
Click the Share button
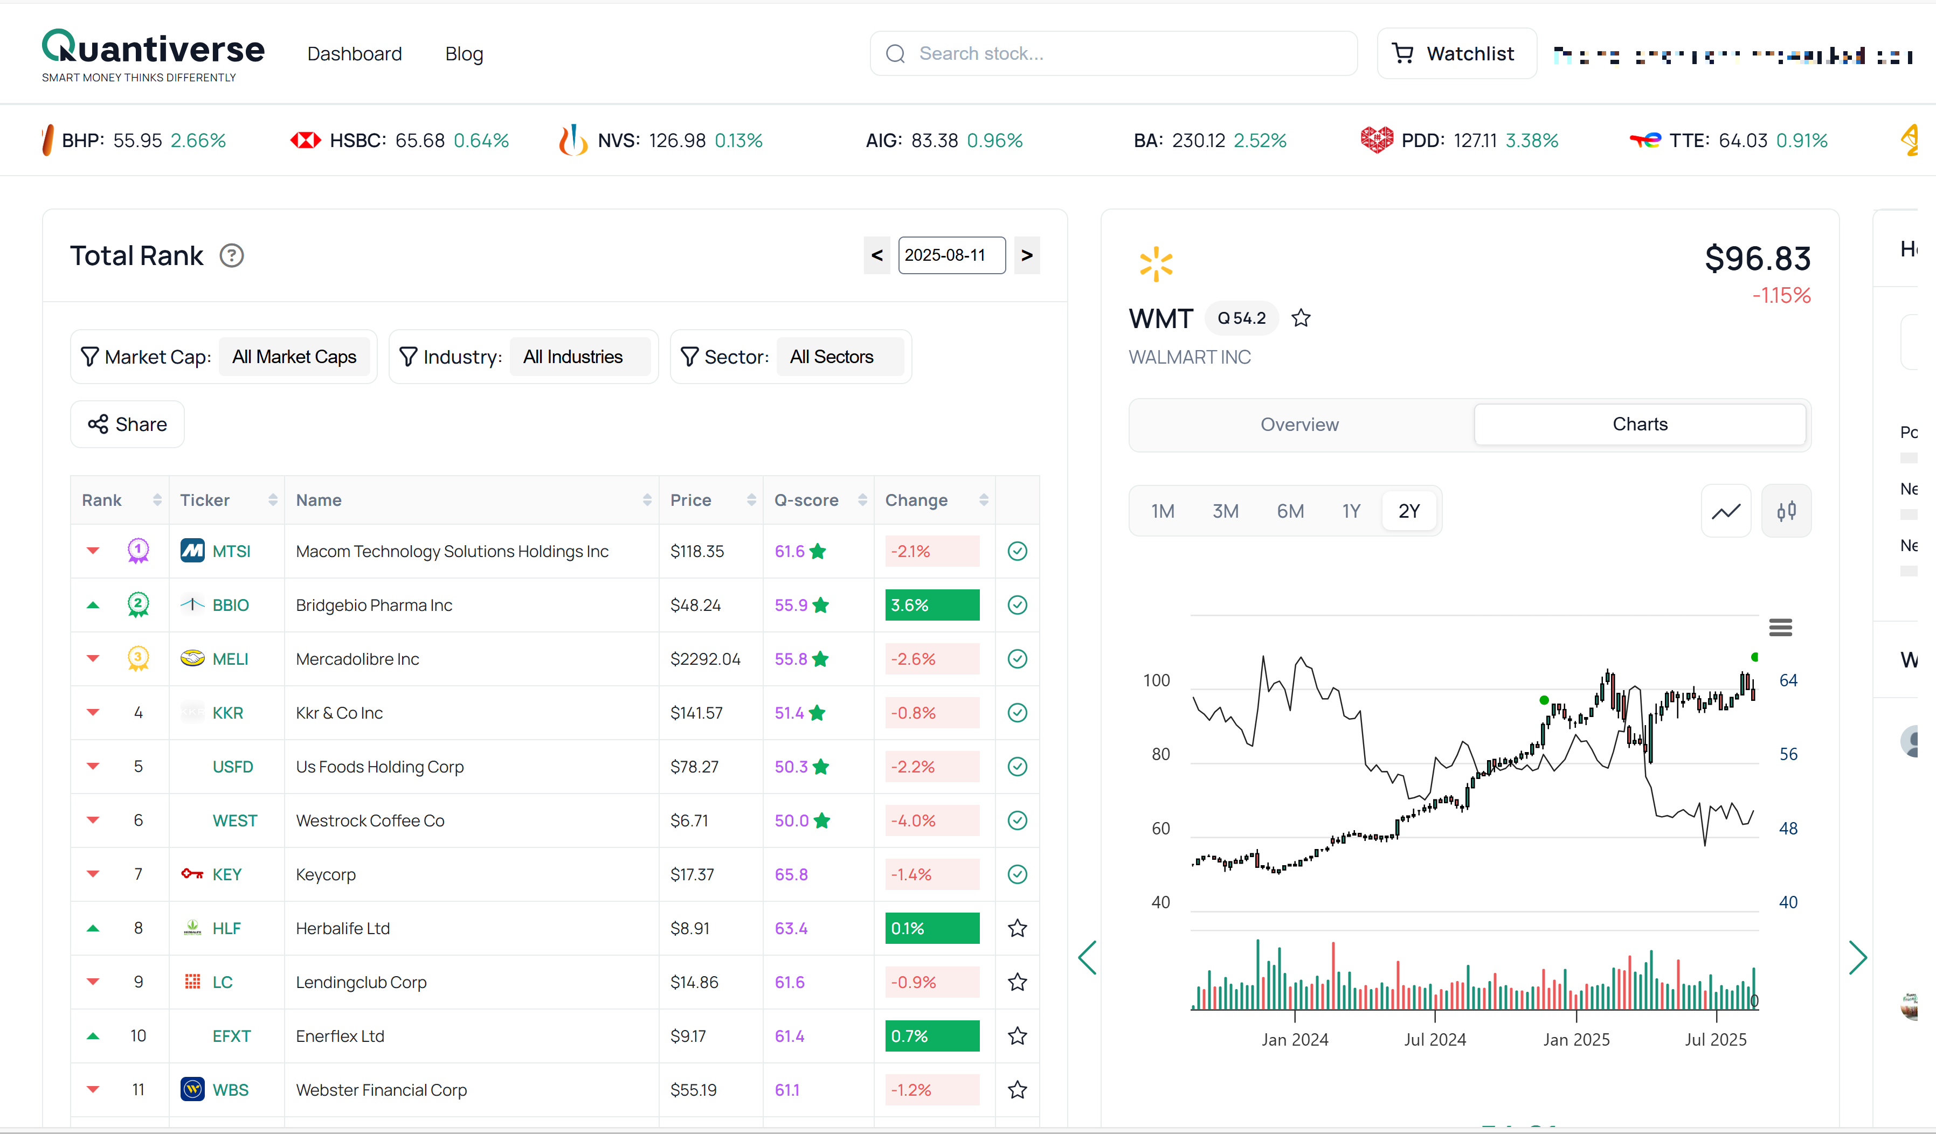click(128, 425)
